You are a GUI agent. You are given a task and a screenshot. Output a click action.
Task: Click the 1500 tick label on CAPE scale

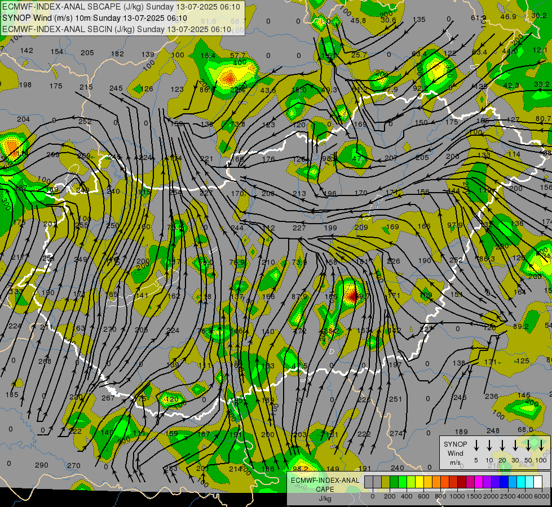(474, 496)
